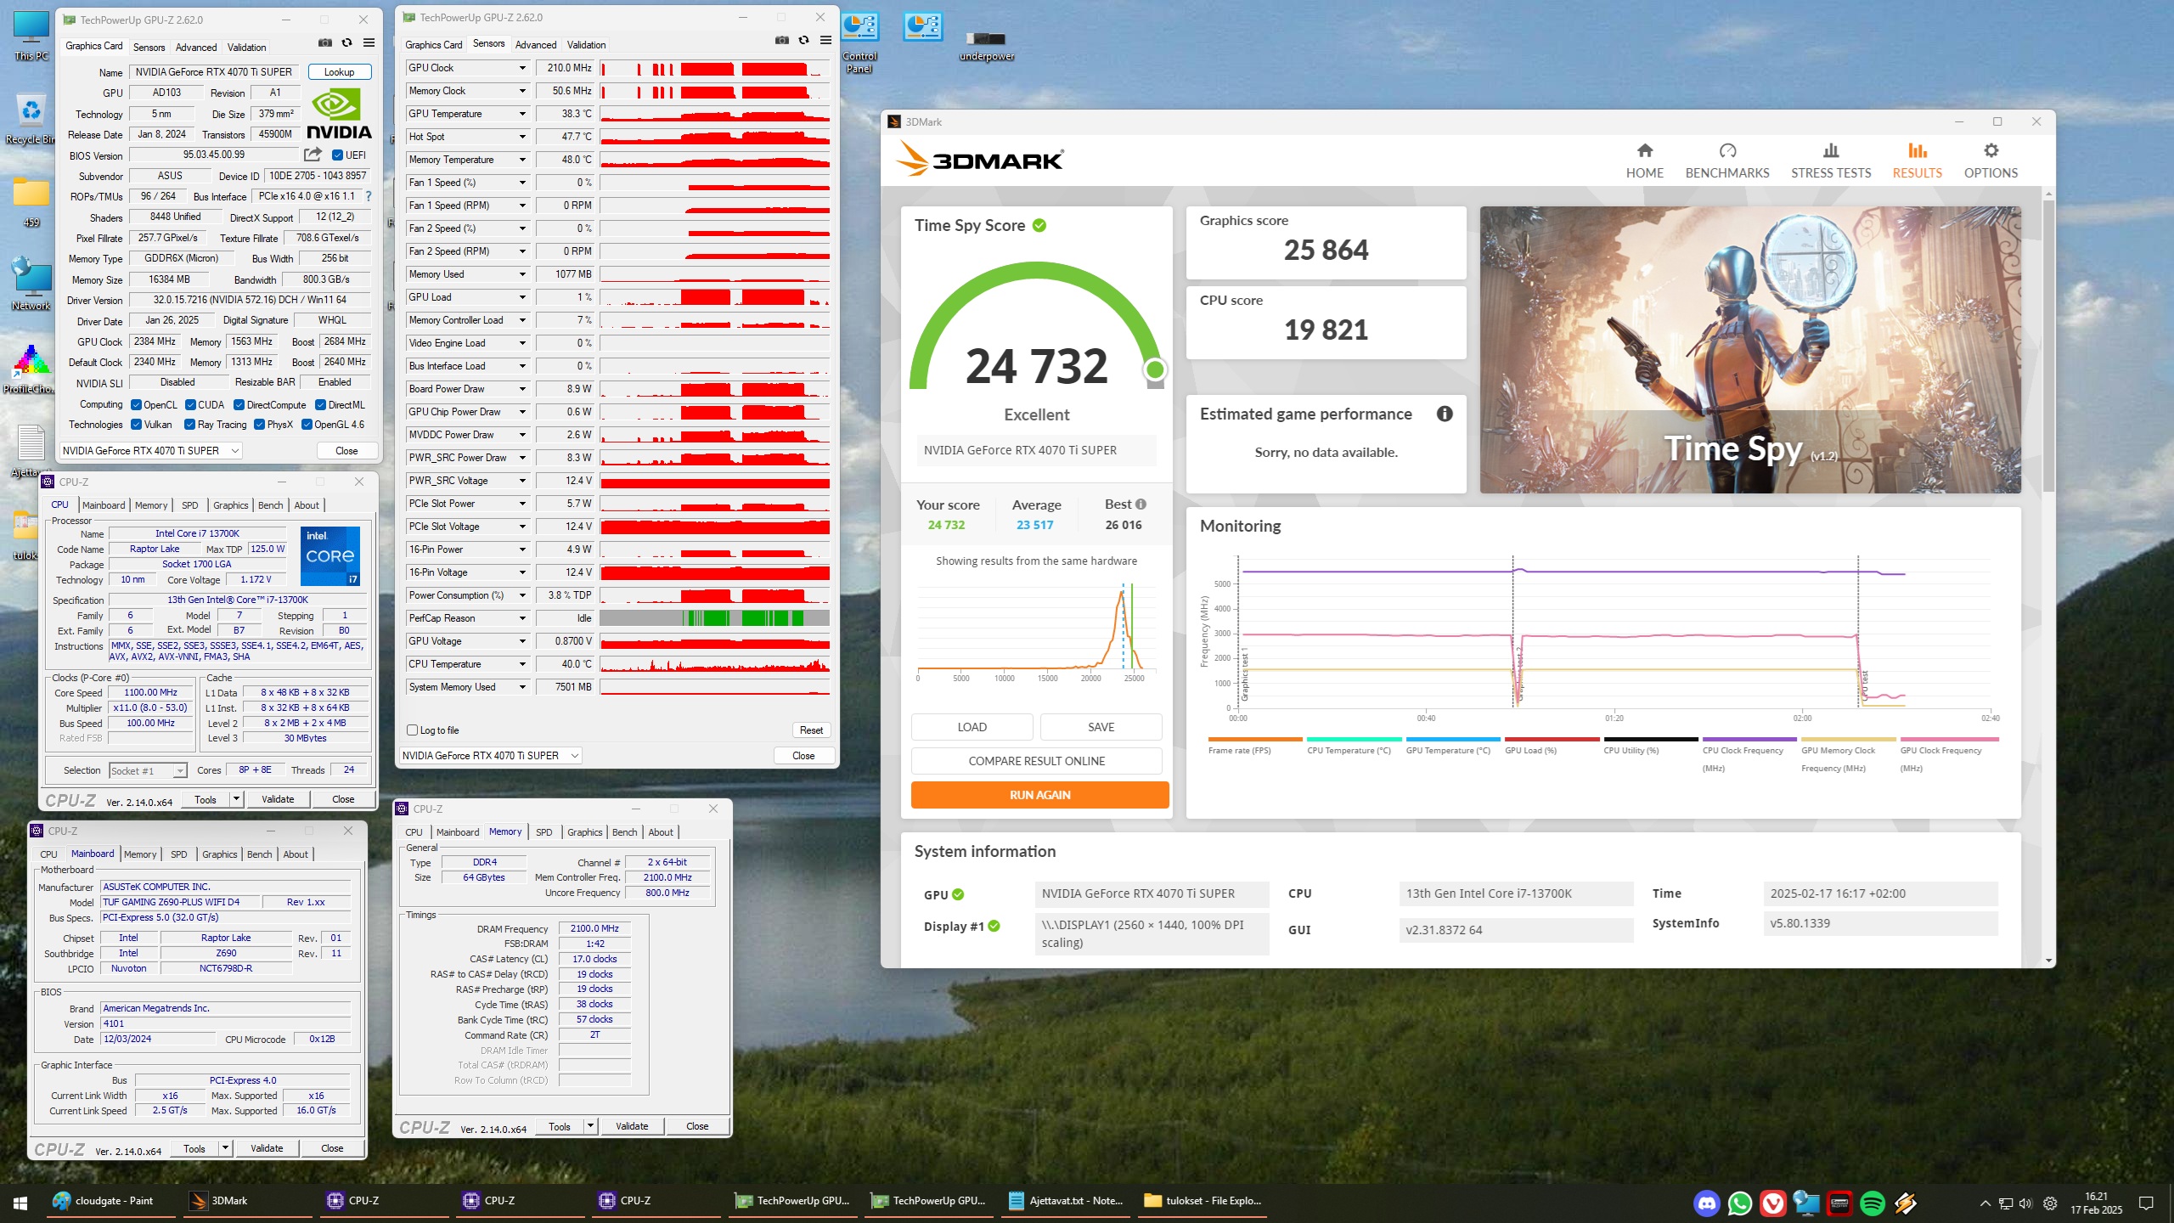2174x1223 pixels.
Task: Open Mainboard tab in CPU-Z CPU window
Action: [x=104, y=504]
